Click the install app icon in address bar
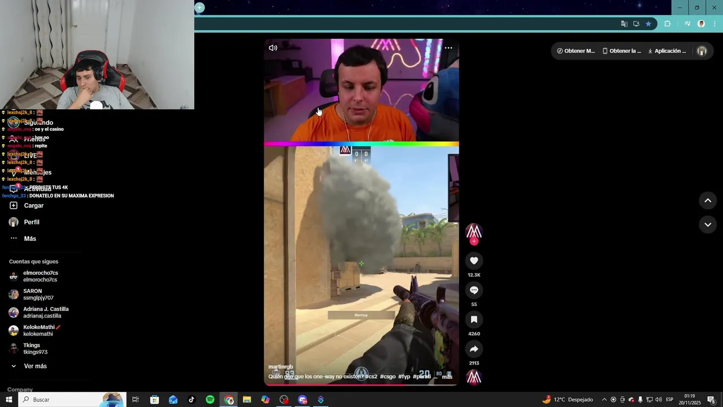723x407 pixels. [636, 24]
